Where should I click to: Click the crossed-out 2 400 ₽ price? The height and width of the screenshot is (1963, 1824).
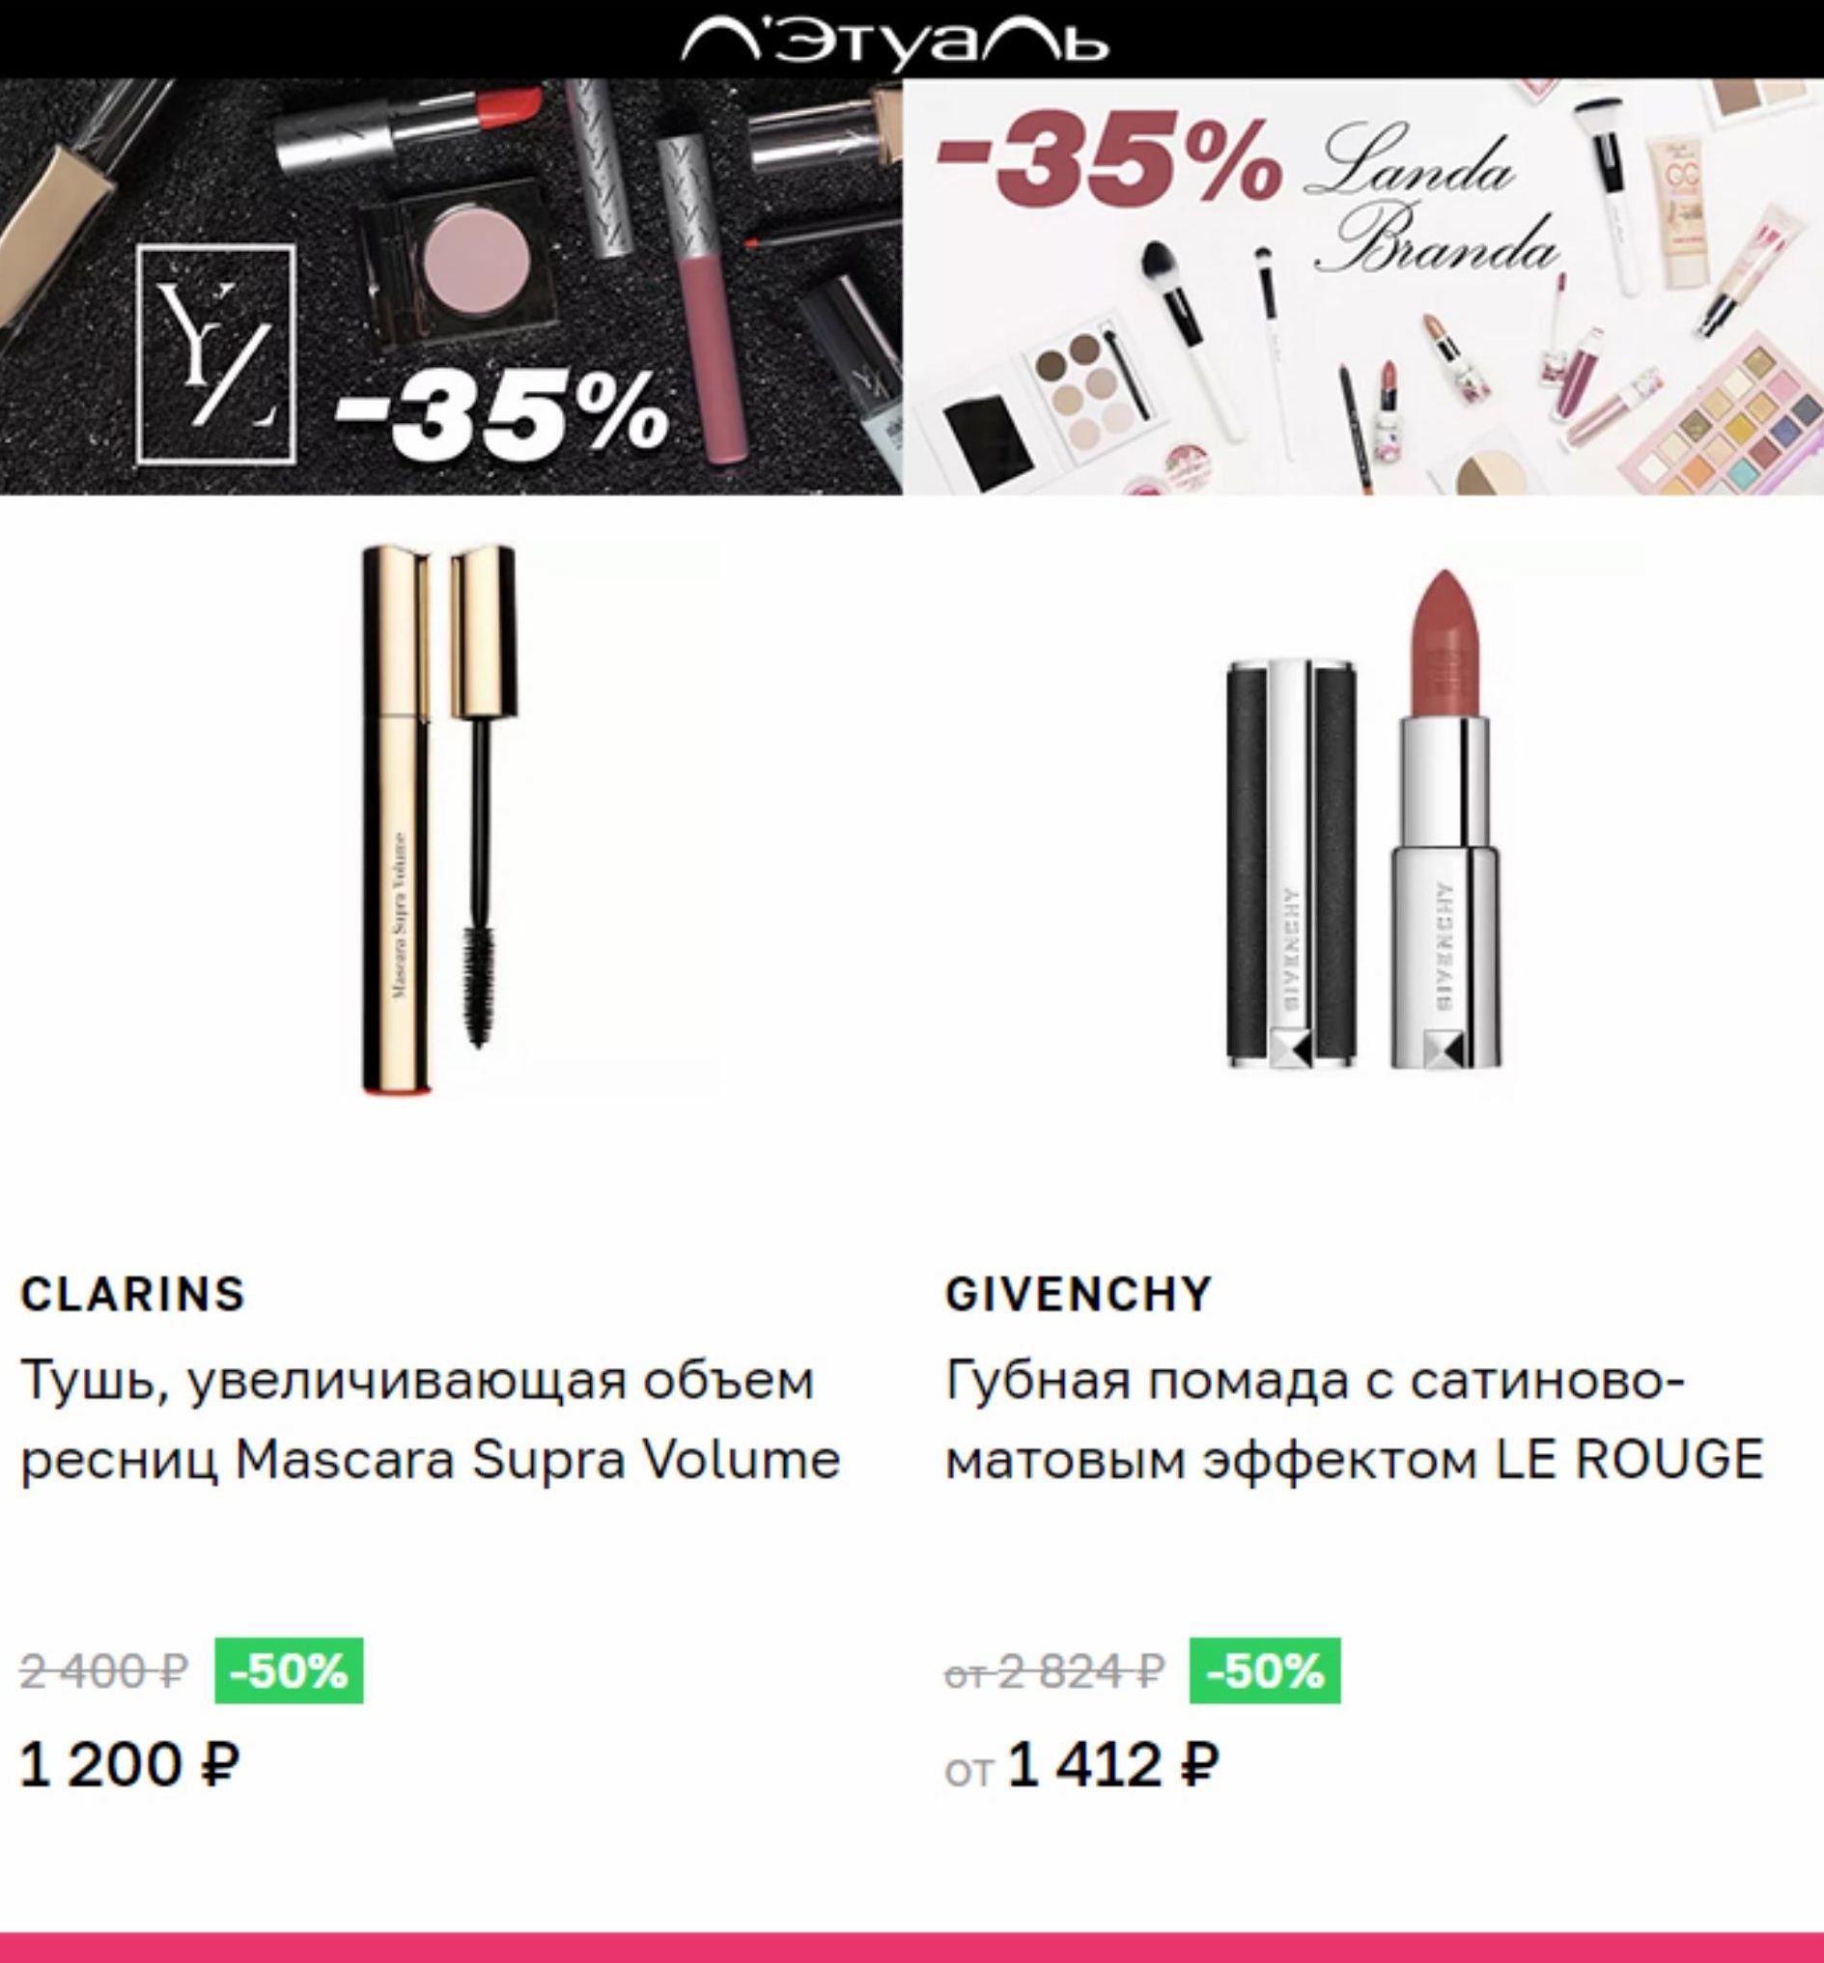pyautogui.click(x=103, y=1671)
